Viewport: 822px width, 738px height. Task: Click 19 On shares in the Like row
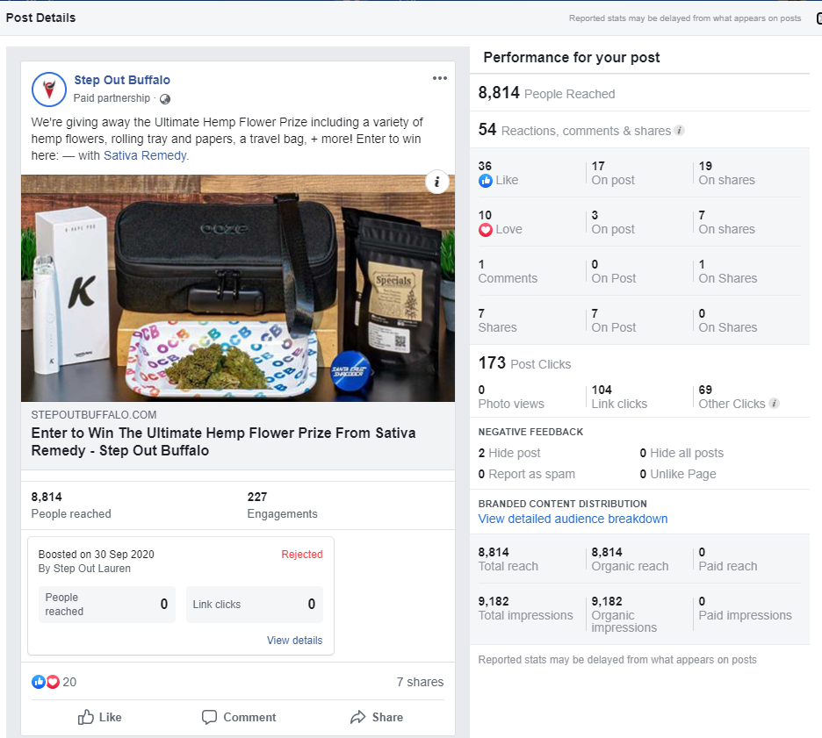click(726, 174)
